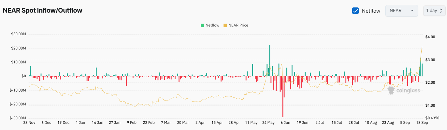Click the tallest green netflow bar near 24 May
Viewport: 447px width, 130px height.
[x=269, y=60]
